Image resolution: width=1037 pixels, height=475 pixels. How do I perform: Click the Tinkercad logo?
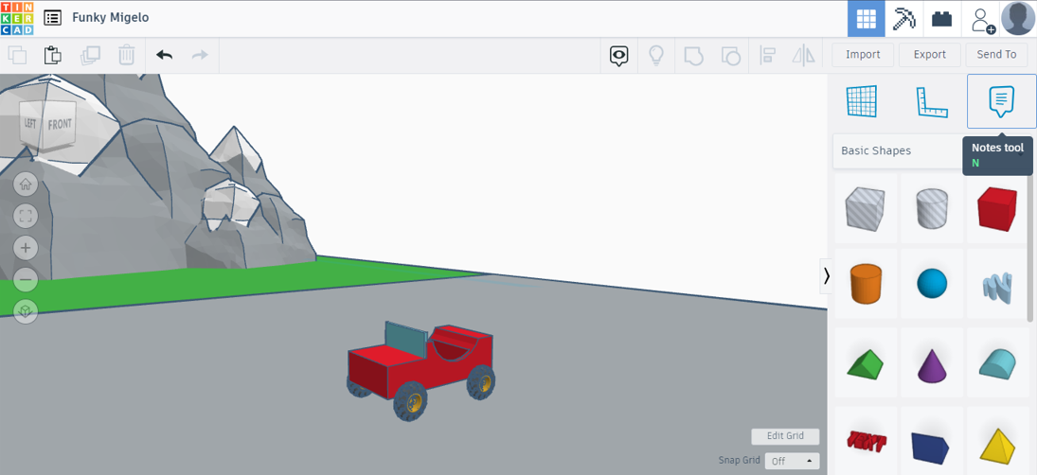coord(17,18)
